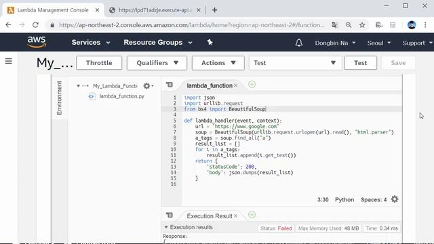The height and width of the screenshot is (244, 434).
Task: Open lambda_function.py in file tree
Action: [x=122, y=96]
